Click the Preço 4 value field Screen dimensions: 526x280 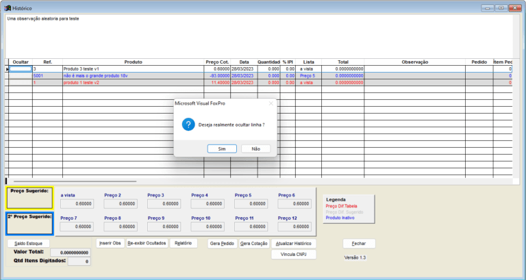coord(208,204)
